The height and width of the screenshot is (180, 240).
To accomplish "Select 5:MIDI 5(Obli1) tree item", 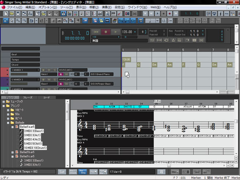I will (33, 144).
